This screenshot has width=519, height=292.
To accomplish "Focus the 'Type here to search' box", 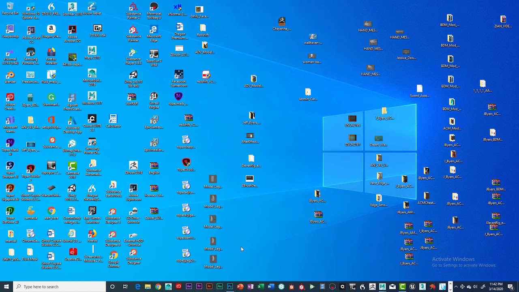I will [x=59, y=287].
